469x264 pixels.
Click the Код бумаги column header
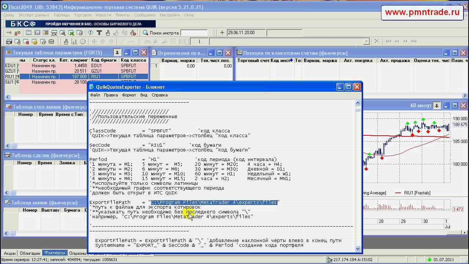point(104,60)
